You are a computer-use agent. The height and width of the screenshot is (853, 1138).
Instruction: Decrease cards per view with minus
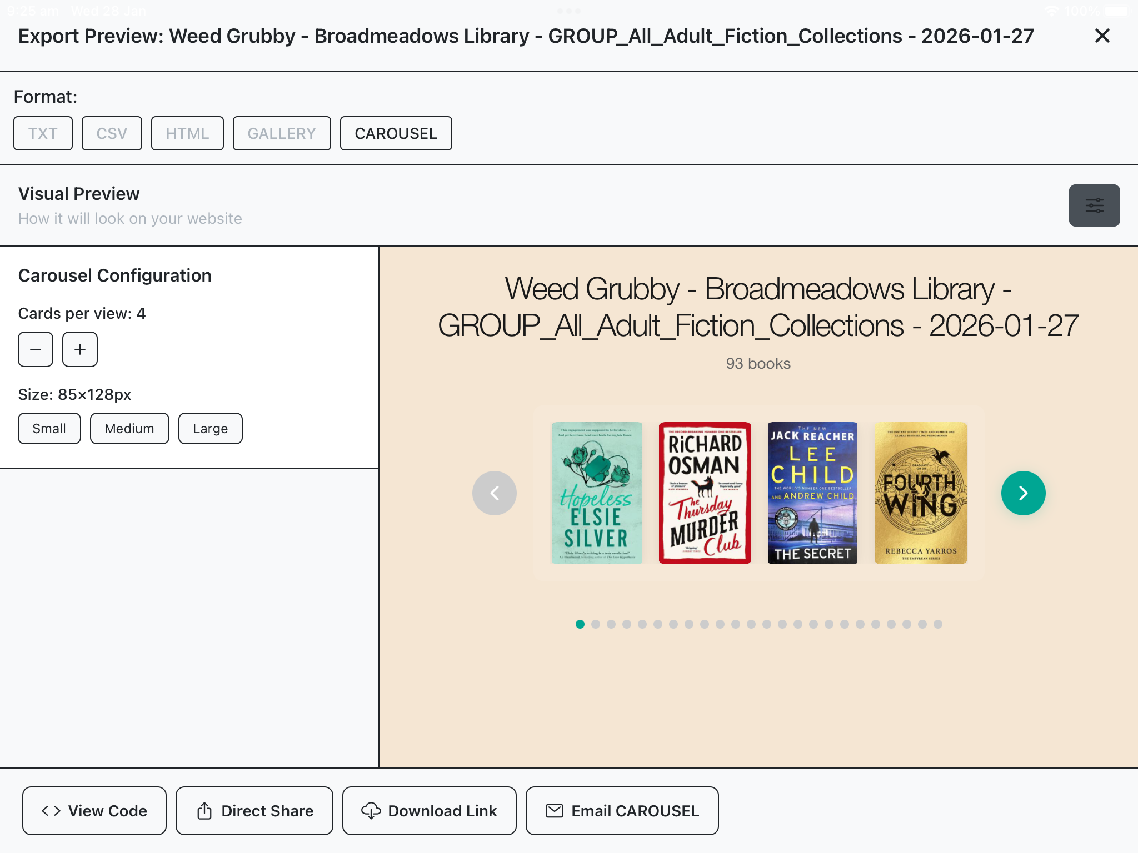[x=36, y=349]
